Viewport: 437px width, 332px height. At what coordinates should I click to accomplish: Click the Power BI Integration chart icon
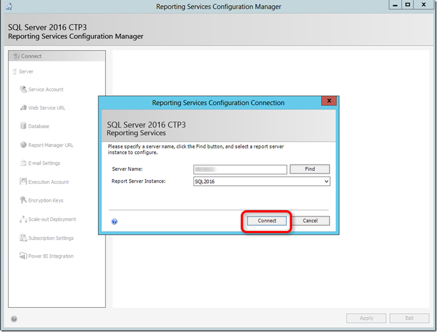[23, 256]
